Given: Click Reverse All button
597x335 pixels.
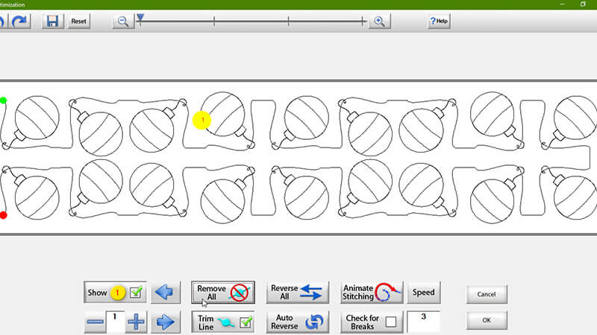Looking at the screenshot, I should [298, 293].
